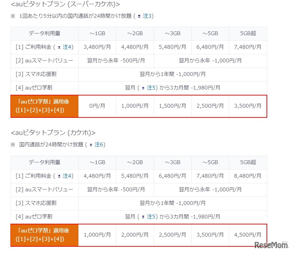Click the orange auゼロ学割 適用後 cell
293x253 pixels.
45,106
